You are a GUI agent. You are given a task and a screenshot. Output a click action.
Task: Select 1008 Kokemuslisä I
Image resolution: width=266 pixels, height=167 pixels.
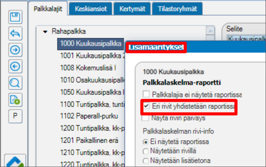tap(88, 68)
